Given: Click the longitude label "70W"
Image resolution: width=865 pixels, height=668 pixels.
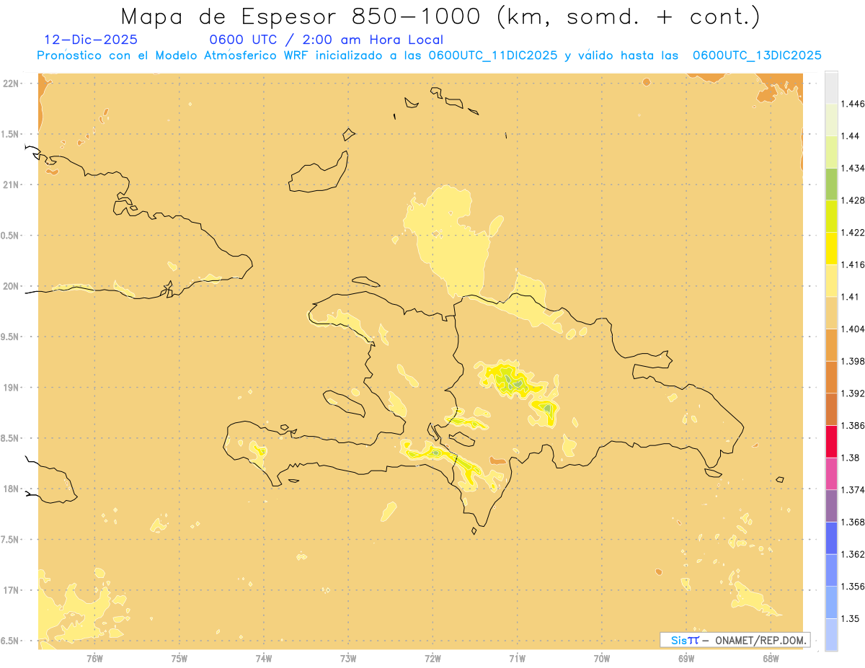Looking at the screenshot, I should pyautogui.click(x=602, y=659).
